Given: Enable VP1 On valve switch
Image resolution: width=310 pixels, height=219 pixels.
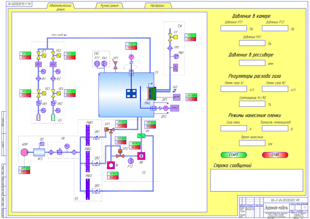Looking at the screenshot, I should coord(121,122).
